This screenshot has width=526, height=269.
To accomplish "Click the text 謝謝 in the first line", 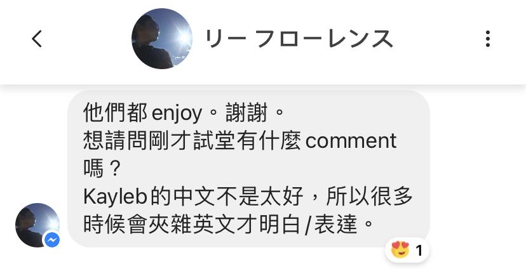I will coord(246,113).
